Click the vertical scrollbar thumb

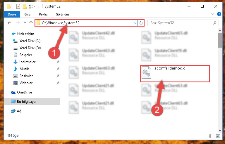[220, 40]
